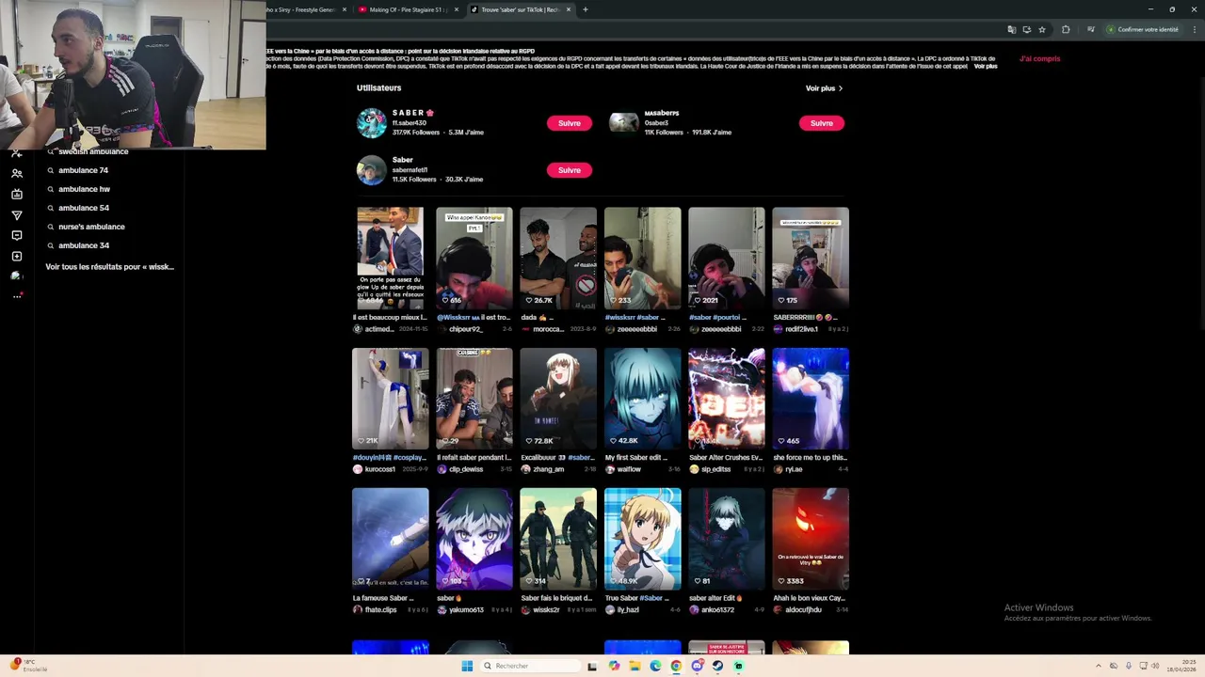Open File Explorer from the taskbar

(x=635, y=666)
